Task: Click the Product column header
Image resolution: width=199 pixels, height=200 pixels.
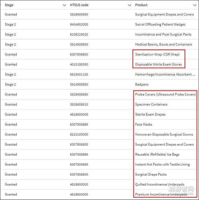Action: (141, 5)
